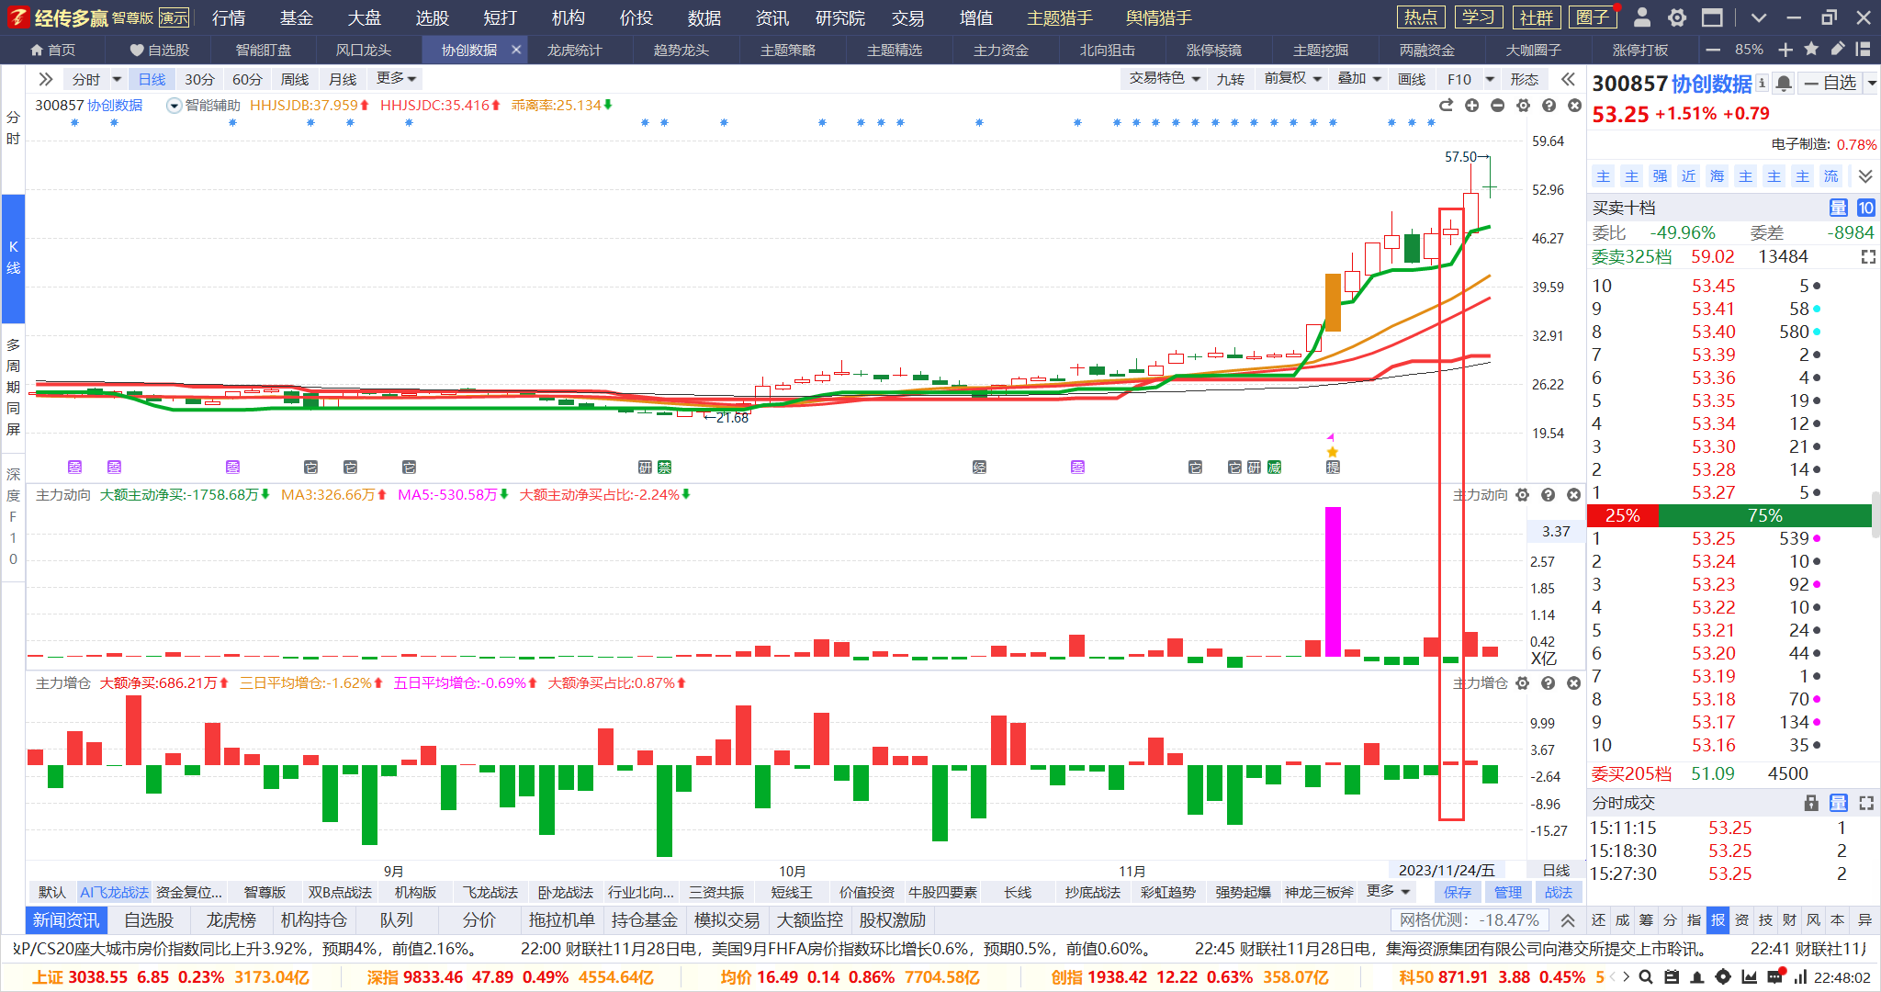Toggle 量 view in 分时成交 header

pyautogui.click(x=1838, y=803)
